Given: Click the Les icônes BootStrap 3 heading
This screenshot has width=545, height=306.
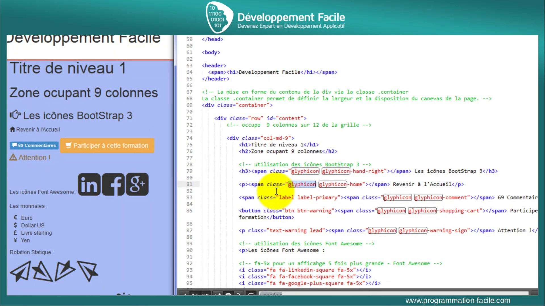Looking at the screenshot, I should coord(78,116).
